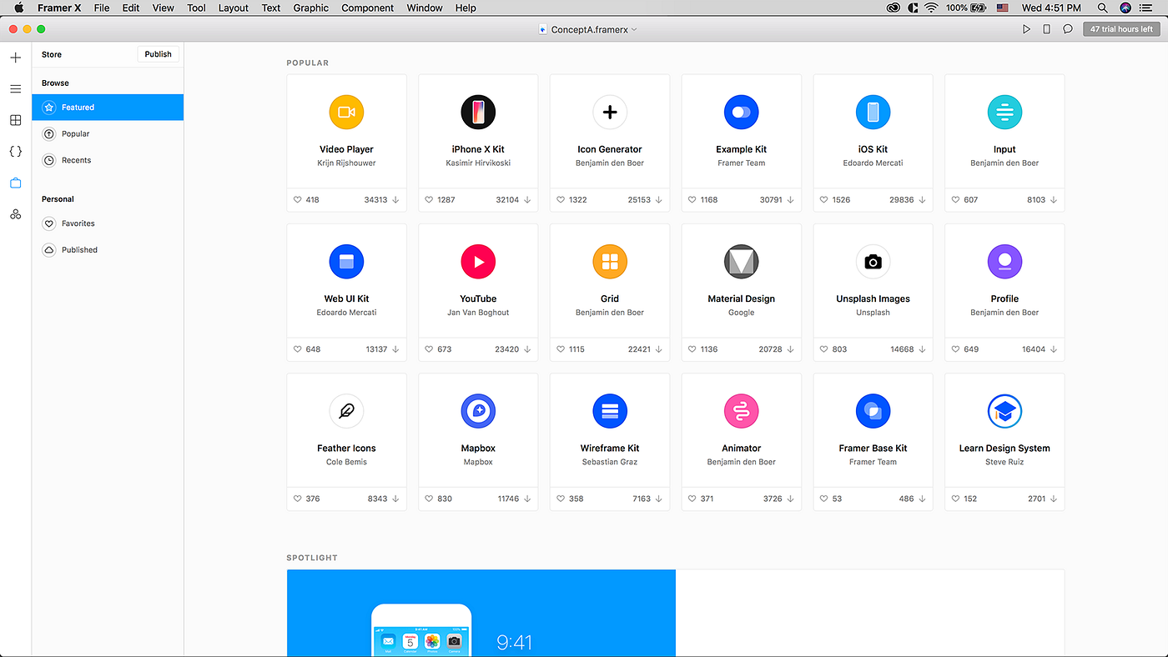Open the Input package icon

(1004, 112)
